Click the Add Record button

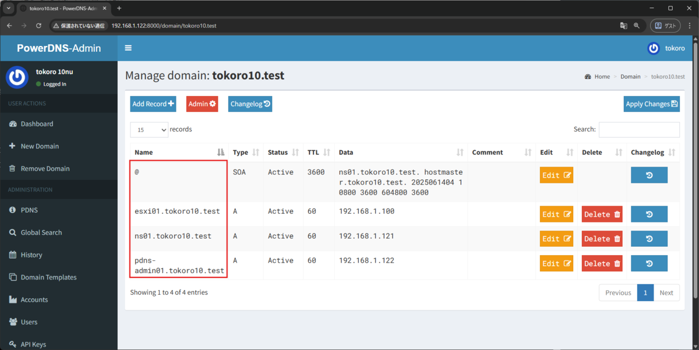coord(153,104)
